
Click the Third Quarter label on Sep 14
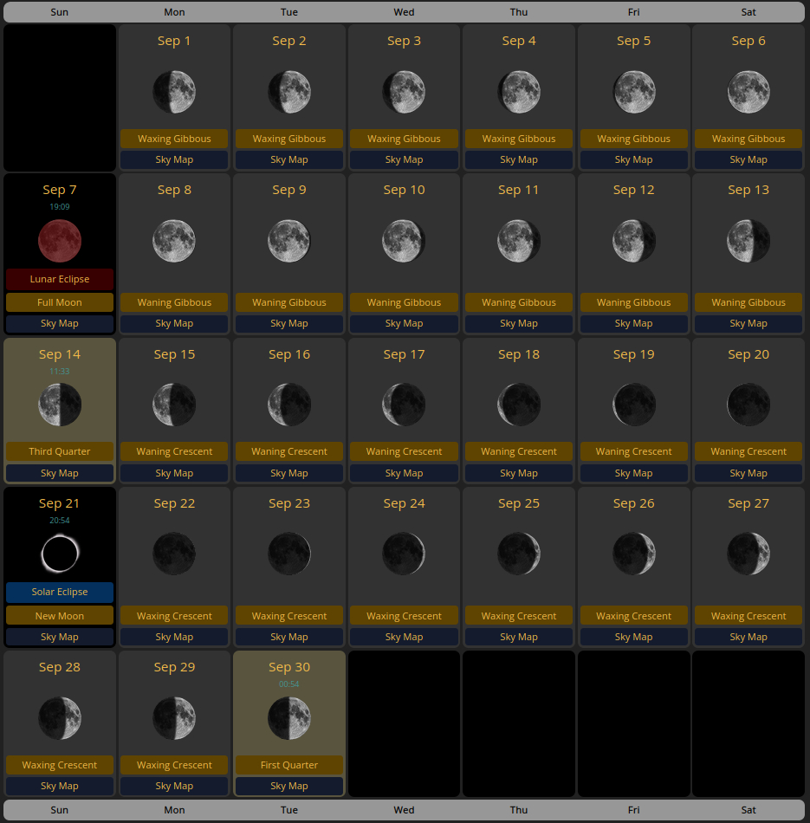[x=60, y=451]
